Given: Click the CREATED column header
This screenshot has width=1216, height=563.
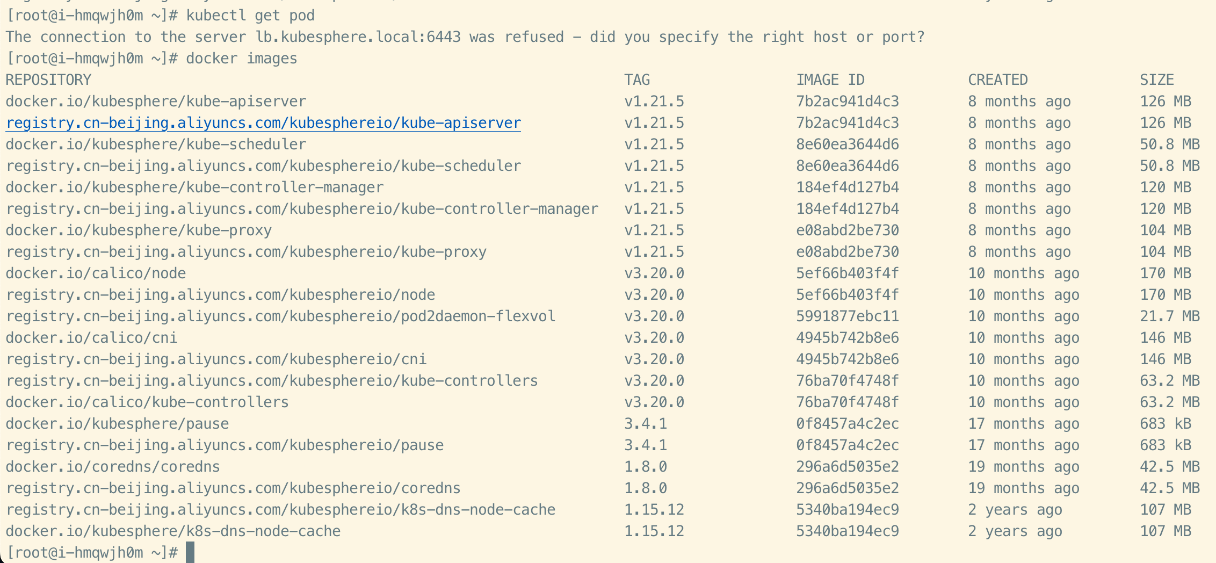Looking at the screenshot, I should click(x=998, y=80).
